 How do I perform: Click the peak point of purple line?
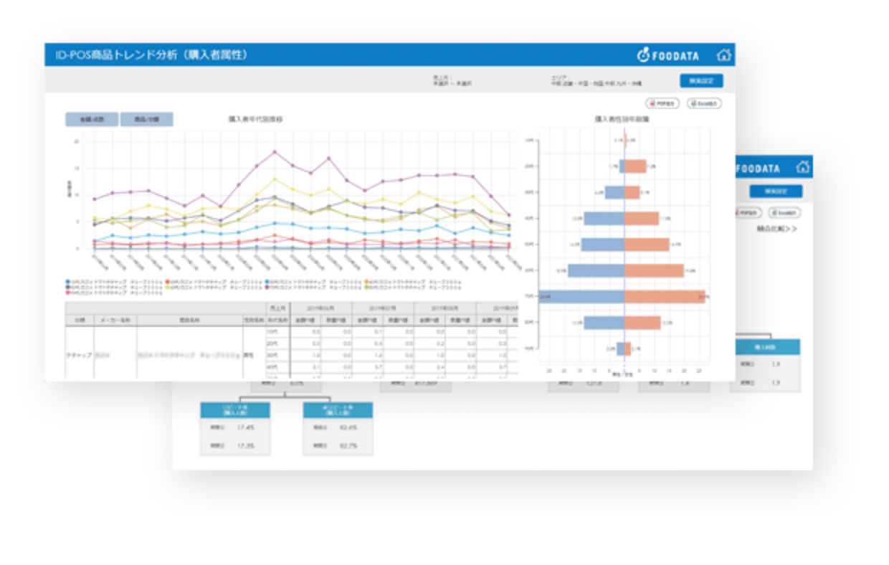(x=275, y=152)
